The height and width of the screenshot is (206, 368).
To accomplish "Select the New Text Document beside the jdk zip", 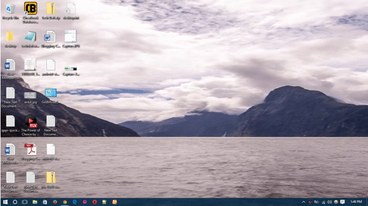I will 31,177.
